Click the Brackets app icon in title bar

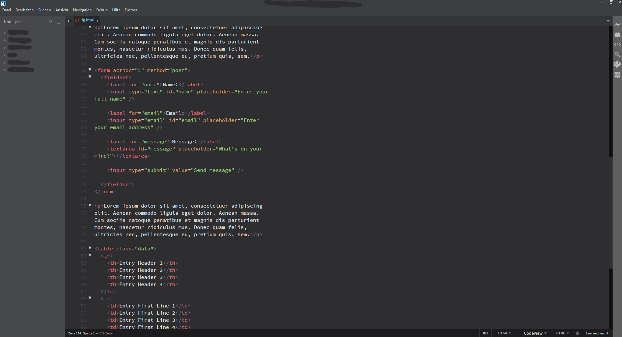(3, 4)
